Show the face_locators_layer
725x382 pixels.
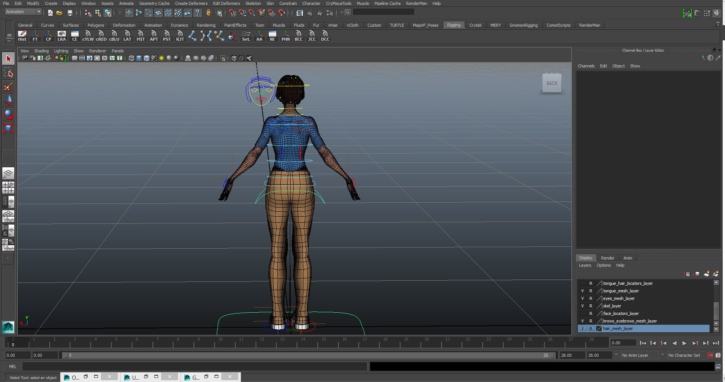582,313
